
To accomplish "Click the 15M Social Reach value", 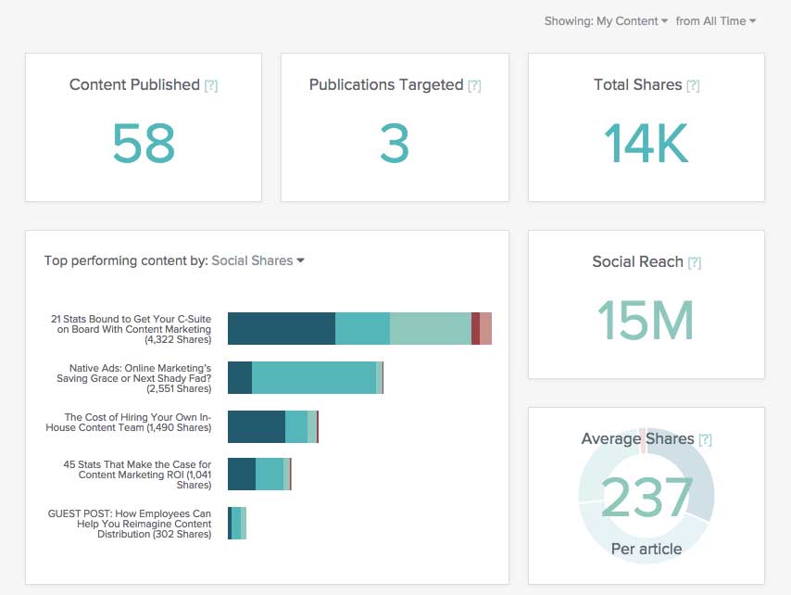I will point(646,320).
